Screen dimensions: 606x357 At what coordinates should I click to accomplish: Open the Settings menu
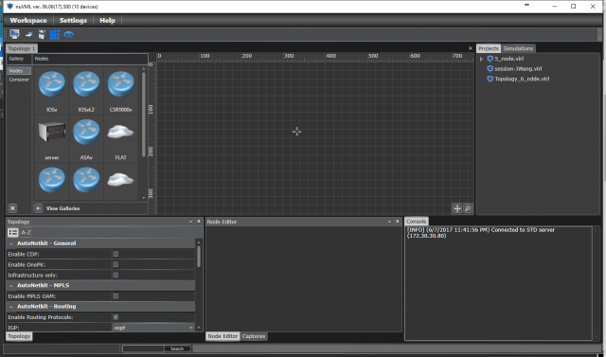(73, 21)
